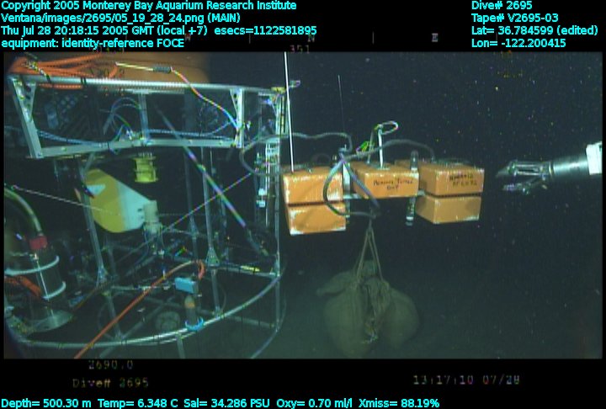Click the 351 compass heading overlay
606x409 pixels.
point(299,50)
